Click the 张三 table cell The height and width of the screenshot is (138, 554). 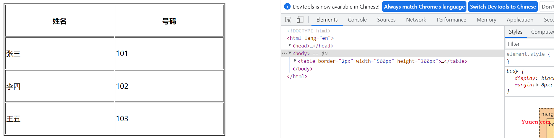click(60, 53)
